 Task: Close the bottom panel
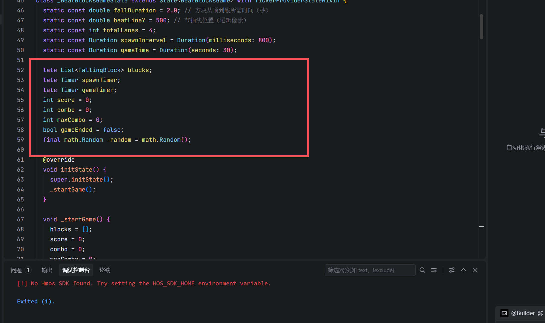[475, 270]
